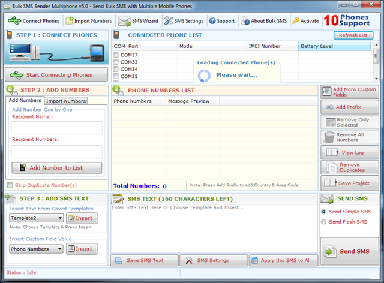Open the About Bulk SMS info icon

245,21
